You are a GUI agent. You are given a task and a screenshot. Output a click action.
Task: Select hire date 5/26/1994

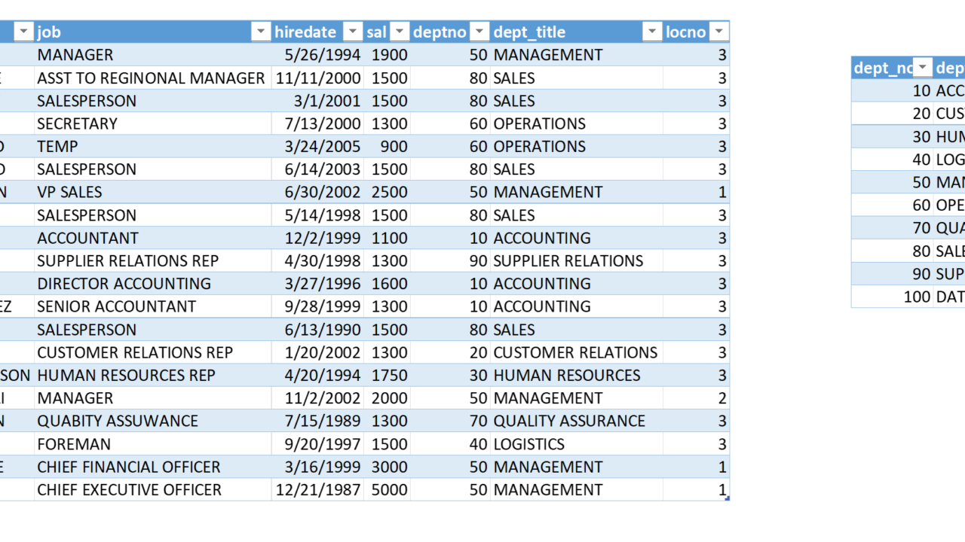coord(317,55)
